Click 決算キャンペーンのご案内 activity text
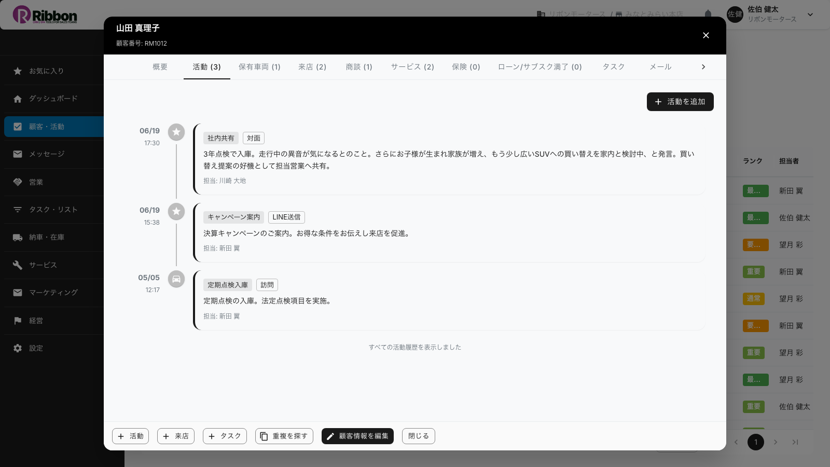The image size is (830, 467). [308, 233]
